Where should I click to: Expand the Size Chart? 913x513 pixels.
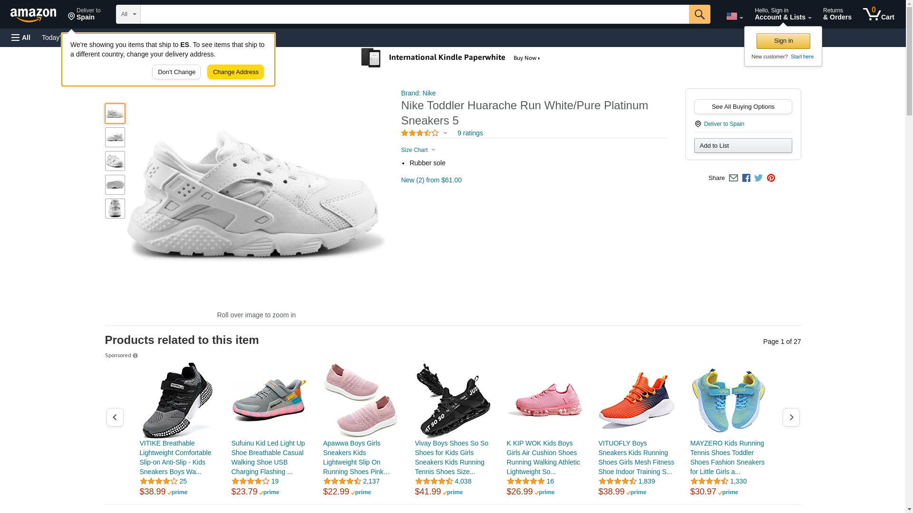pos(418,150)
